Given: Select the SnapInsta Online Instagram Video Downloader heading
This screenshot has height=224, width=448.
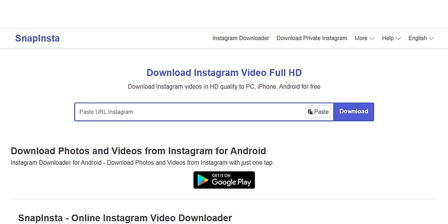Looking at the screenshot, I should 125,218.
